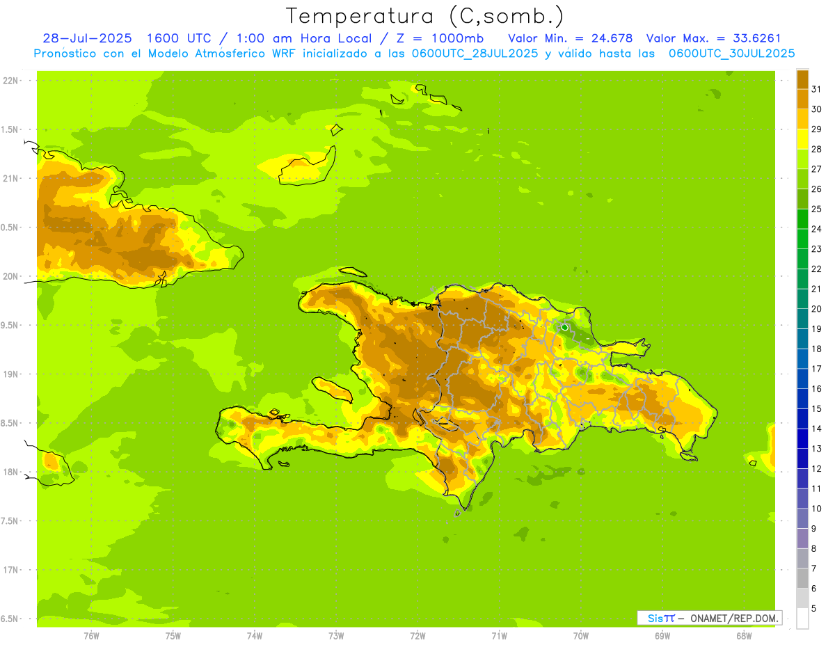Screen dimensions: 835x645
Task: Click the "75W" longitude label
Action: [173, 635]
